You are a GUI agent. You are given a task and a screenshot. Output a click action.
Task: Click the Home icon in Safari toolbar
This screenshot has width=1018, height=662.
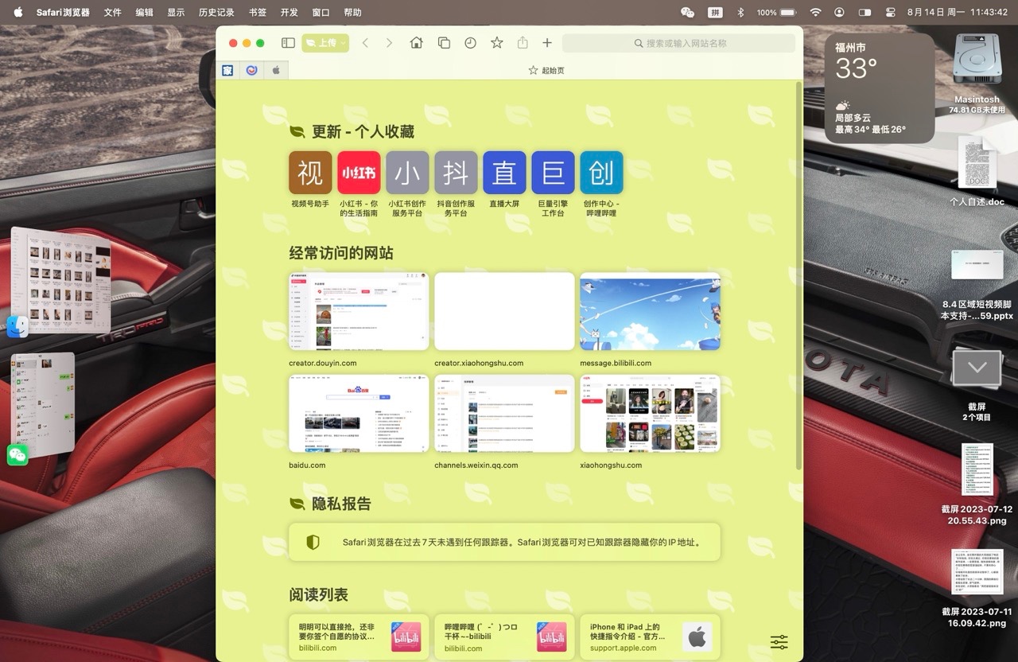pyautogui.click(x=417, y=43)
